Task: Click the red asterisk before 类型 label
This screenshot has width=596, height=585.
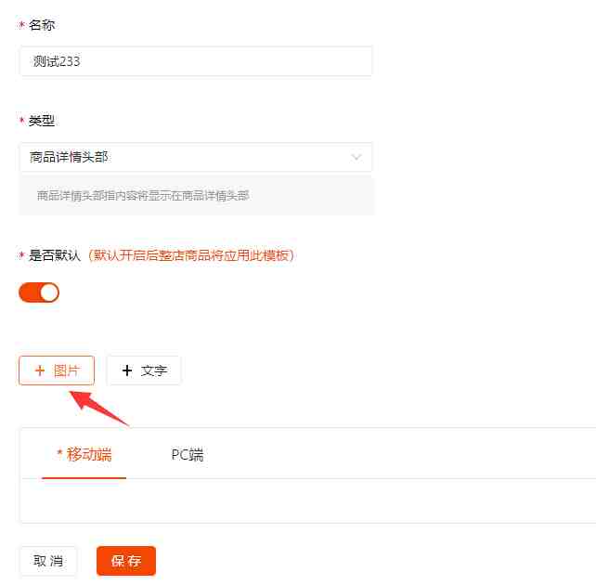Action: pos(21,121)
